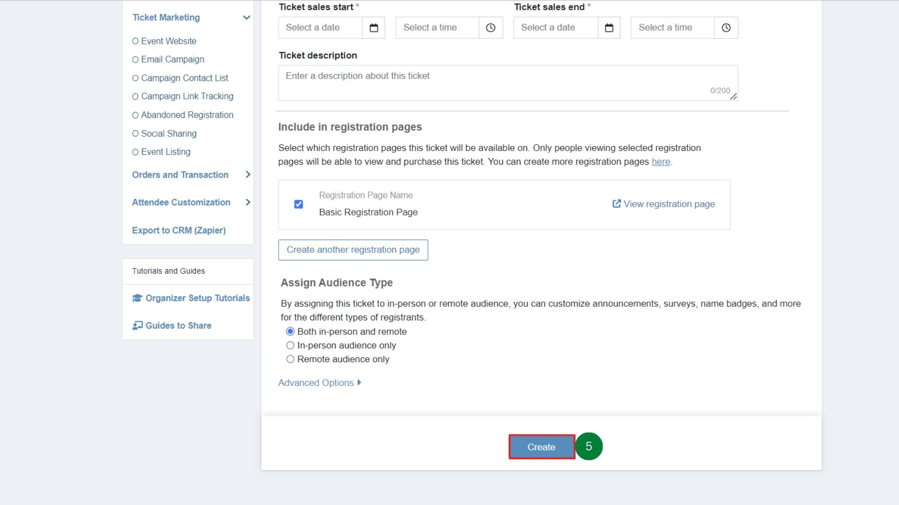The image size is (899, 505).
Task: Click Orders and Transaction heading
Action: coord(180,174)
